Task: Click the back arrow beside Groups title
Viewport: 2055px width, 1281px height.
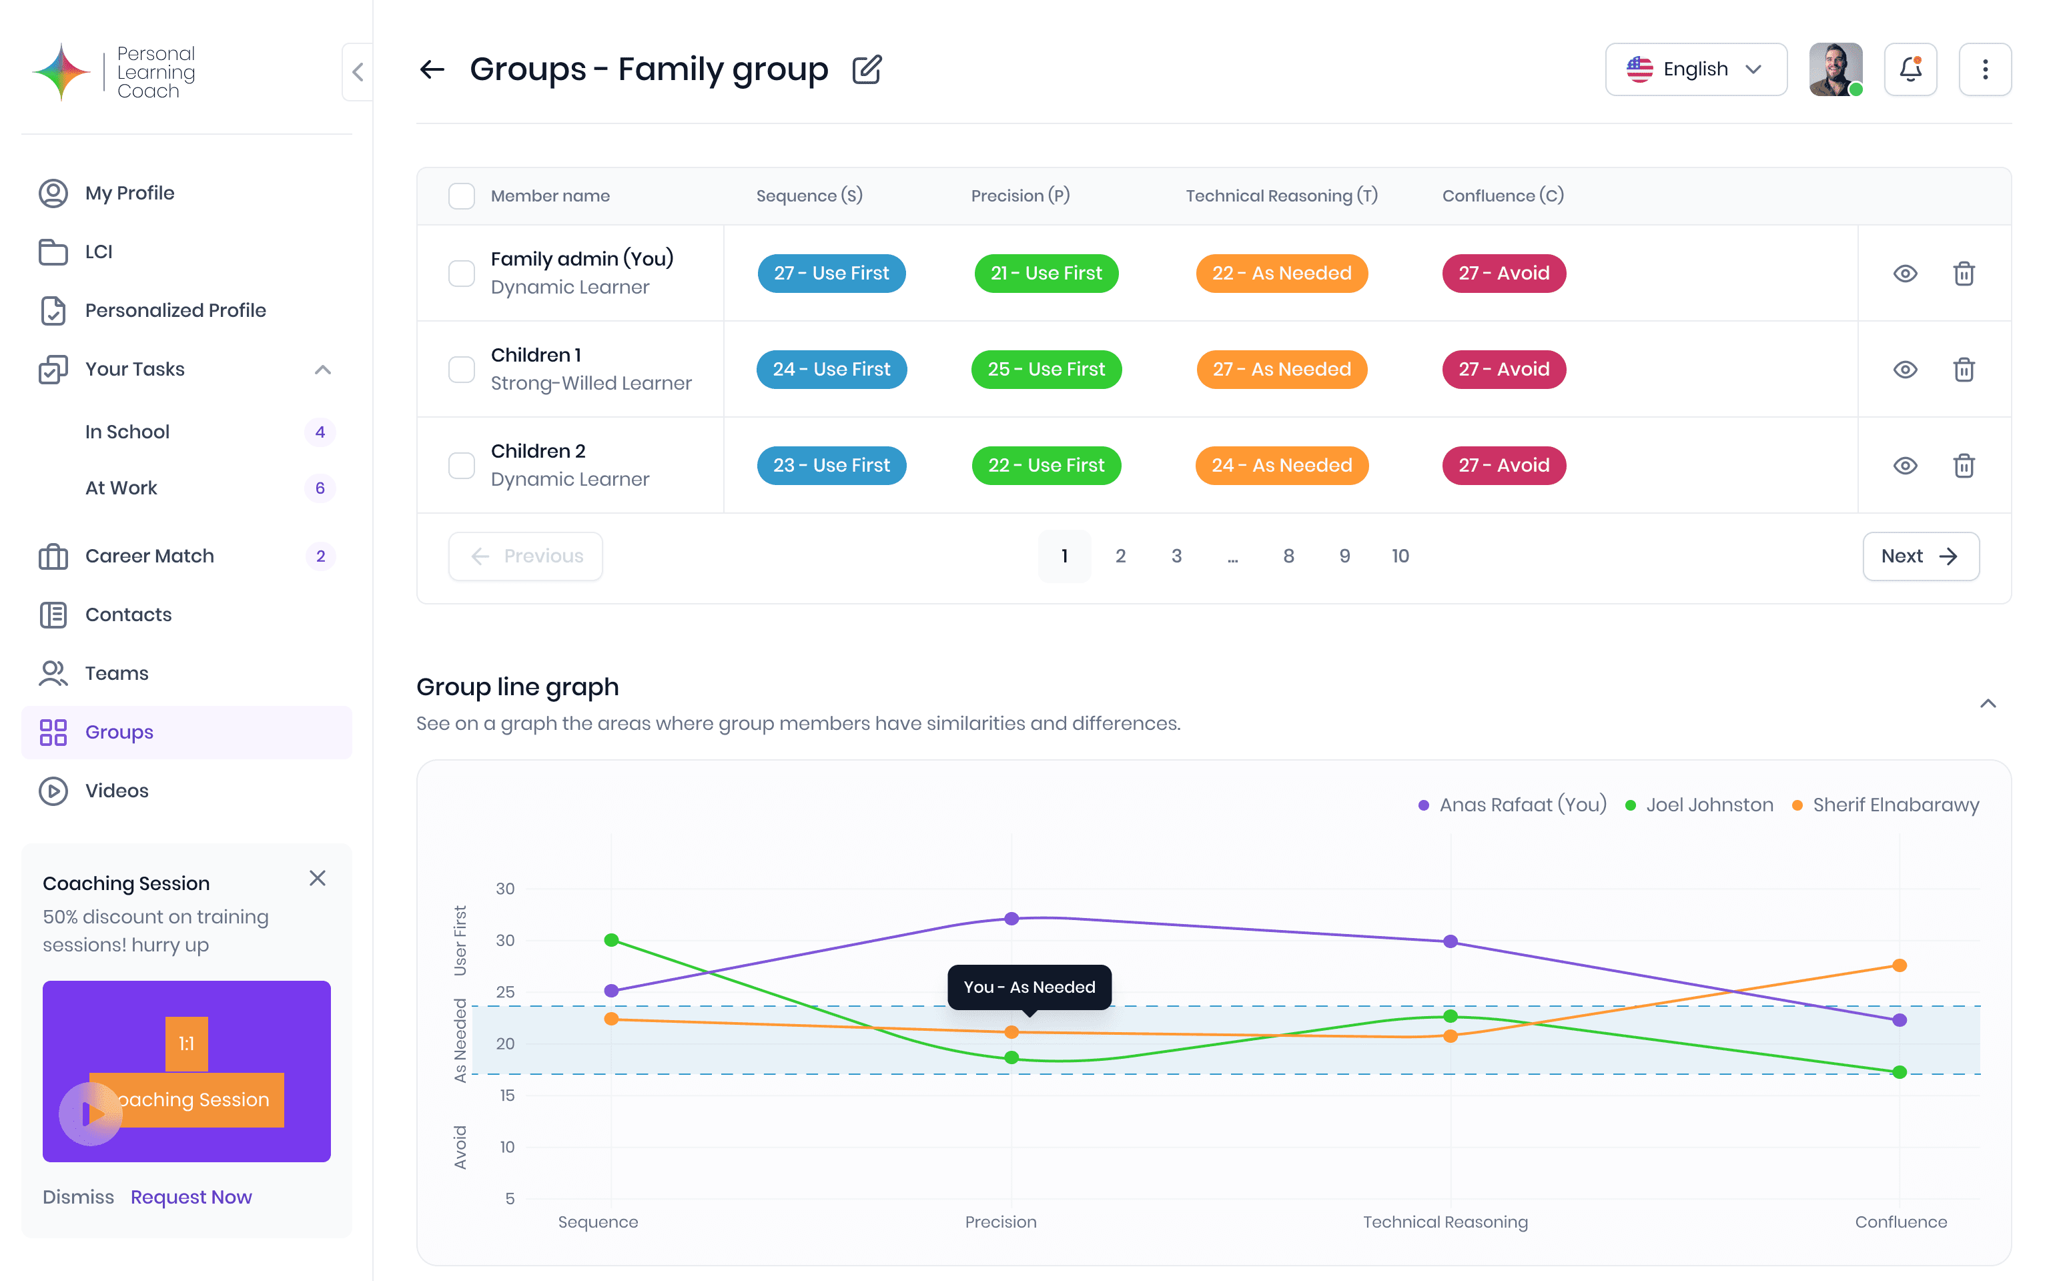Action: click(432, 69)
